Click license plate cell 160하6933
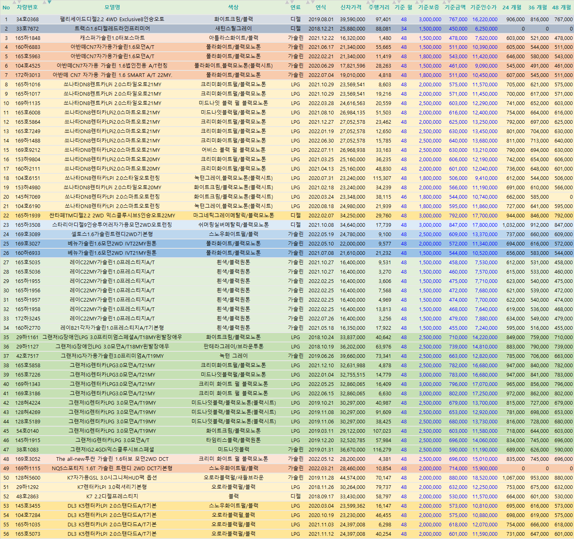Image resolution: width=574 pixels, height=539 pixels. click(27, 253)
